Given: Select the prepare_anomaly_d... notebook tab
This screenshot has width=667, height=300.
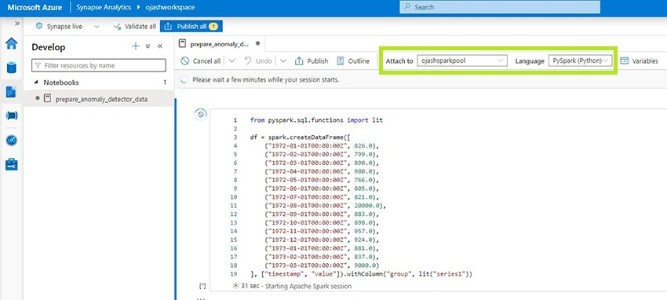Looking at the screenshot, I should pos(220,43).
